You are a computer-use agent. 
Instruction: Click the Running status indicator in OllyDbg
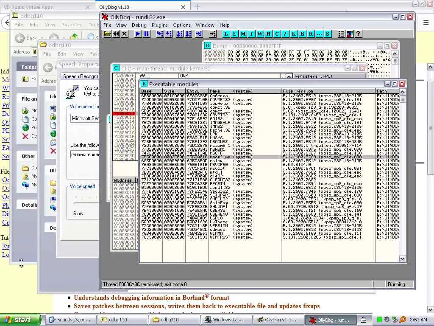(x=396, y=284)
